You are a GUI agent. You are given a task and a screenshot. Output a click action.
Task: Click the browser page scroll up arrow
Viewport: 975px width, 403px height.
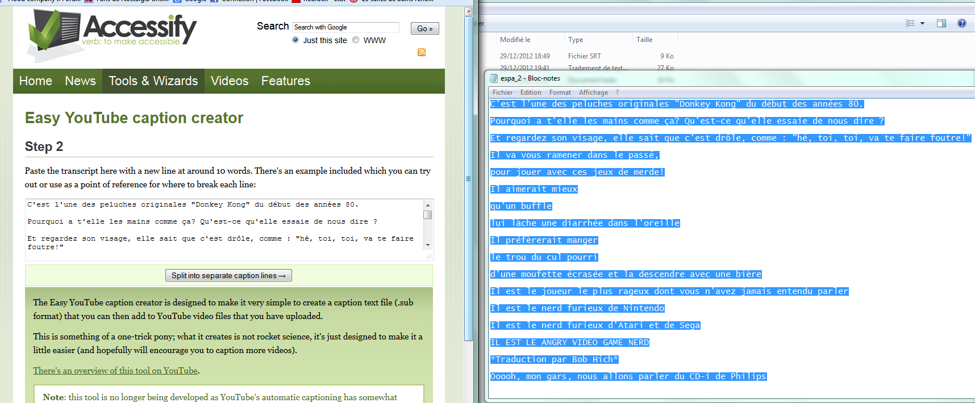point(469,12)
